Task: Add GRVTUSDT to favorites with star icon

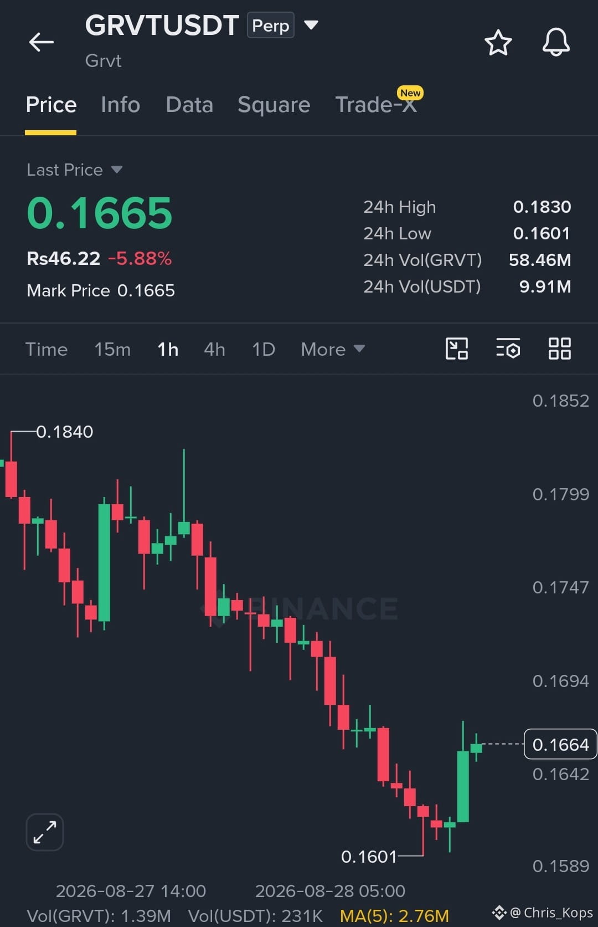Action: point(498,43)
